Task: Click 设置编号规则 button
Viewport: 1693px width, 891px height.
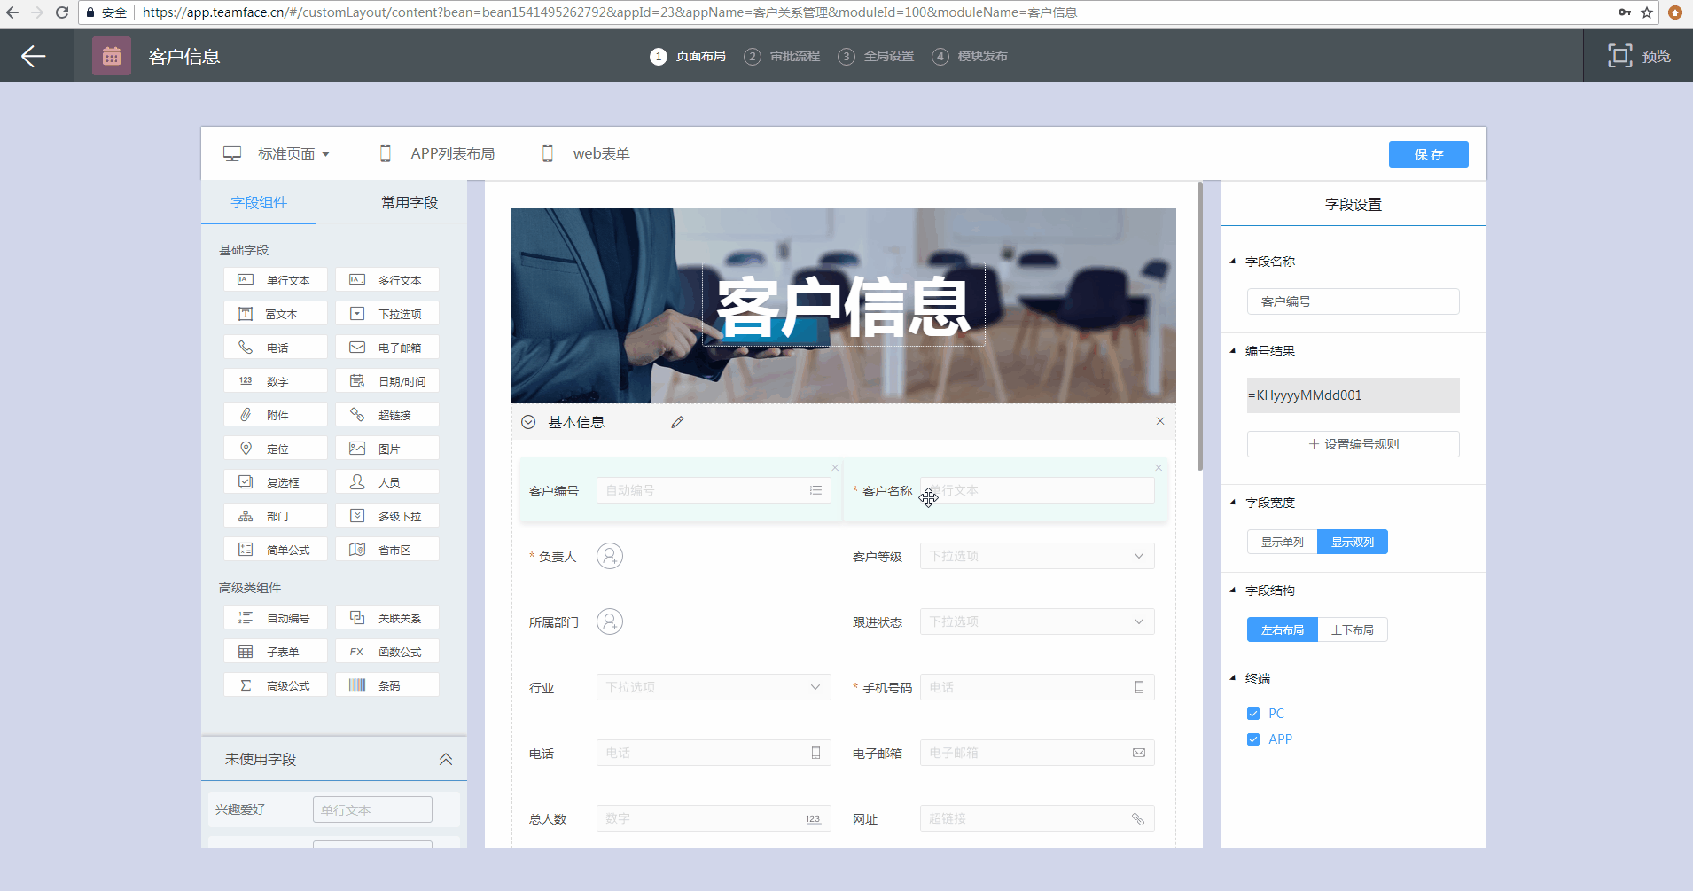Action: (x=1353, y=444)
